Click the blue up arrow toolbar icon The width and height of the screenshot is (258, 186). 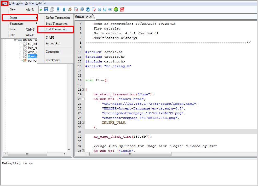tap(64, 9)
